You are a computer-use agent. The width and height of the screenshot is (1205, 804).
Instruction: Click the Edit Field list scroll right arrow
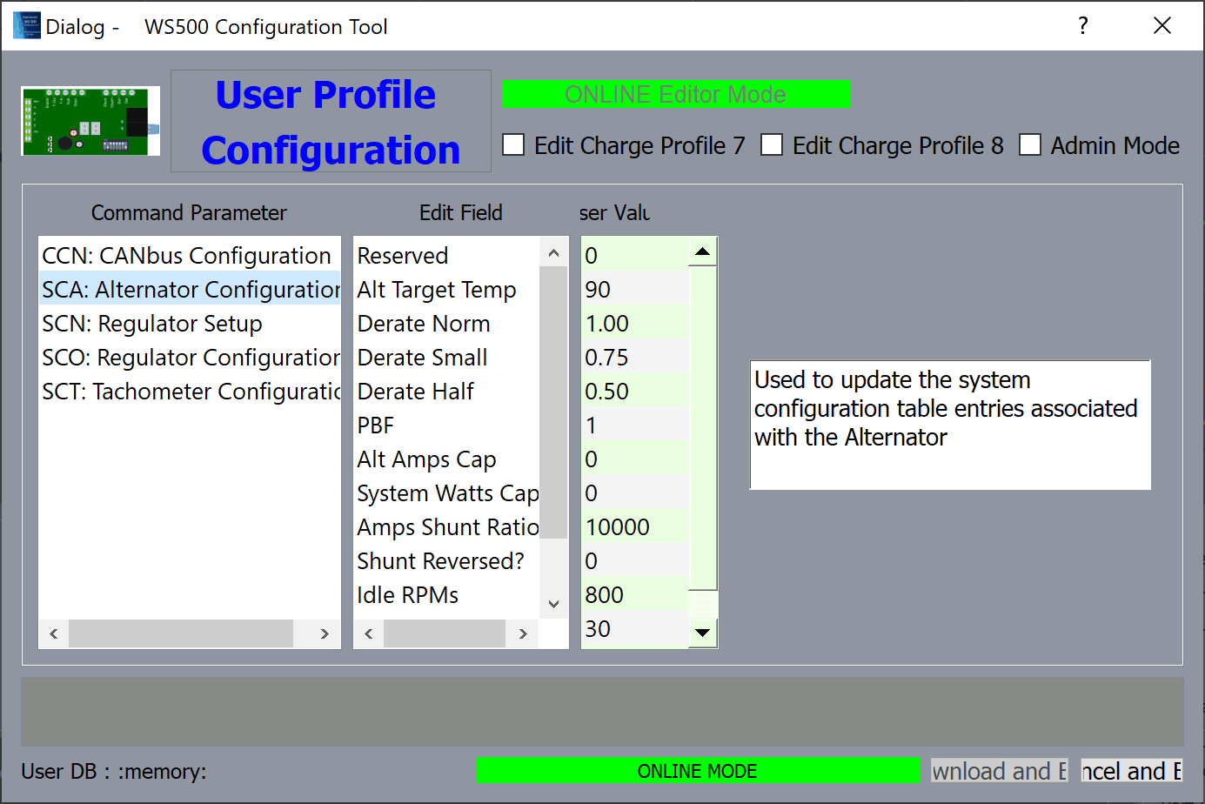pos(522,633)
